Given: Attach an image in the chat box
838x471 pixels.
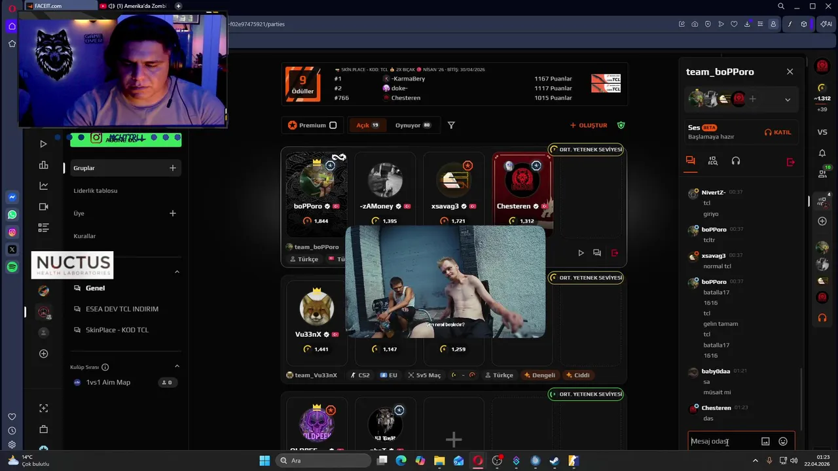Looking at the screenshot, I should click(765, 442).
